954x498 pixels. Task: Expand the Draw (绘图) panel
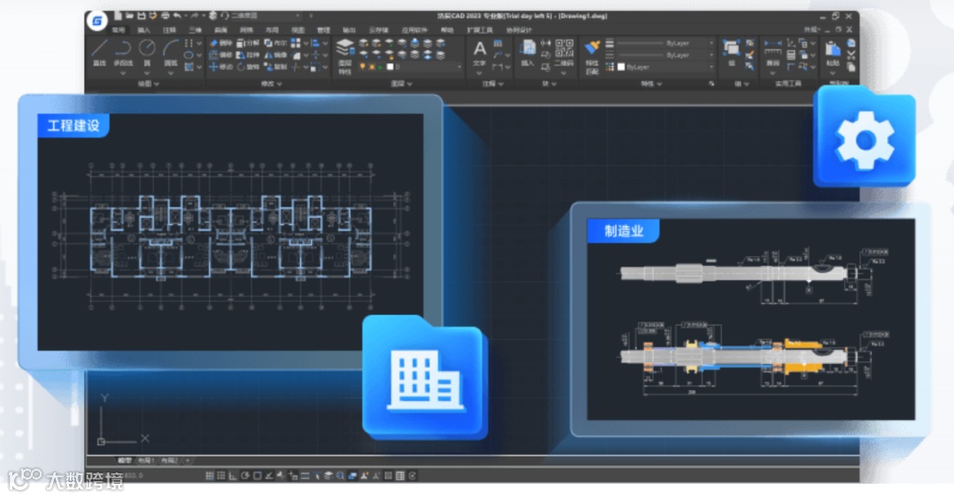[x=148, y=84]
